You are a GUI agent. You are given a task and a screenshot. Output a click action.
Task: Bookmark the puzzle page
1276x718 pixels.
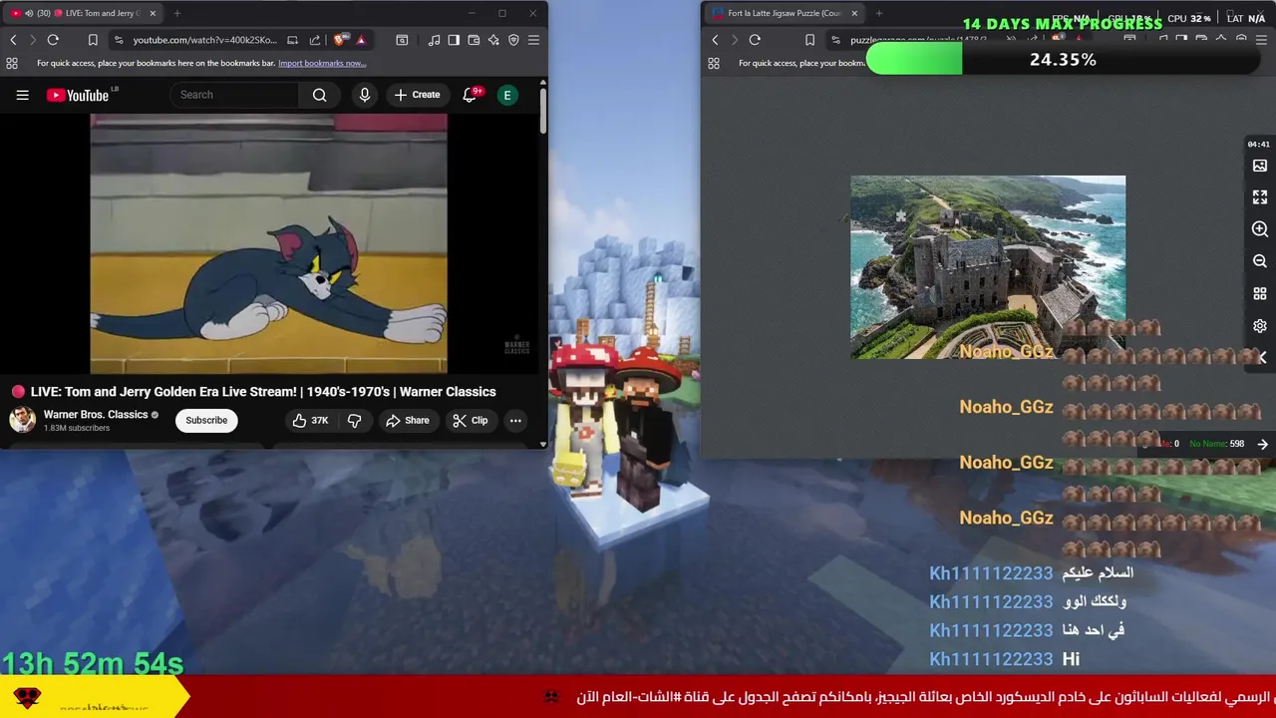click(809, 40)
